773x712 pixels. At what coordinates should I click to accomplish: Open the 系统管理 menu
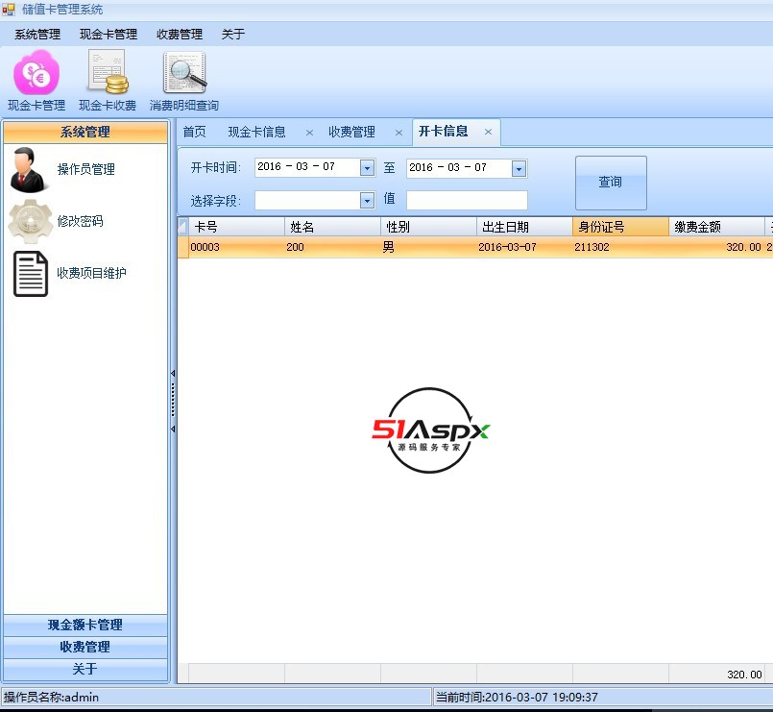coord(37,34)
